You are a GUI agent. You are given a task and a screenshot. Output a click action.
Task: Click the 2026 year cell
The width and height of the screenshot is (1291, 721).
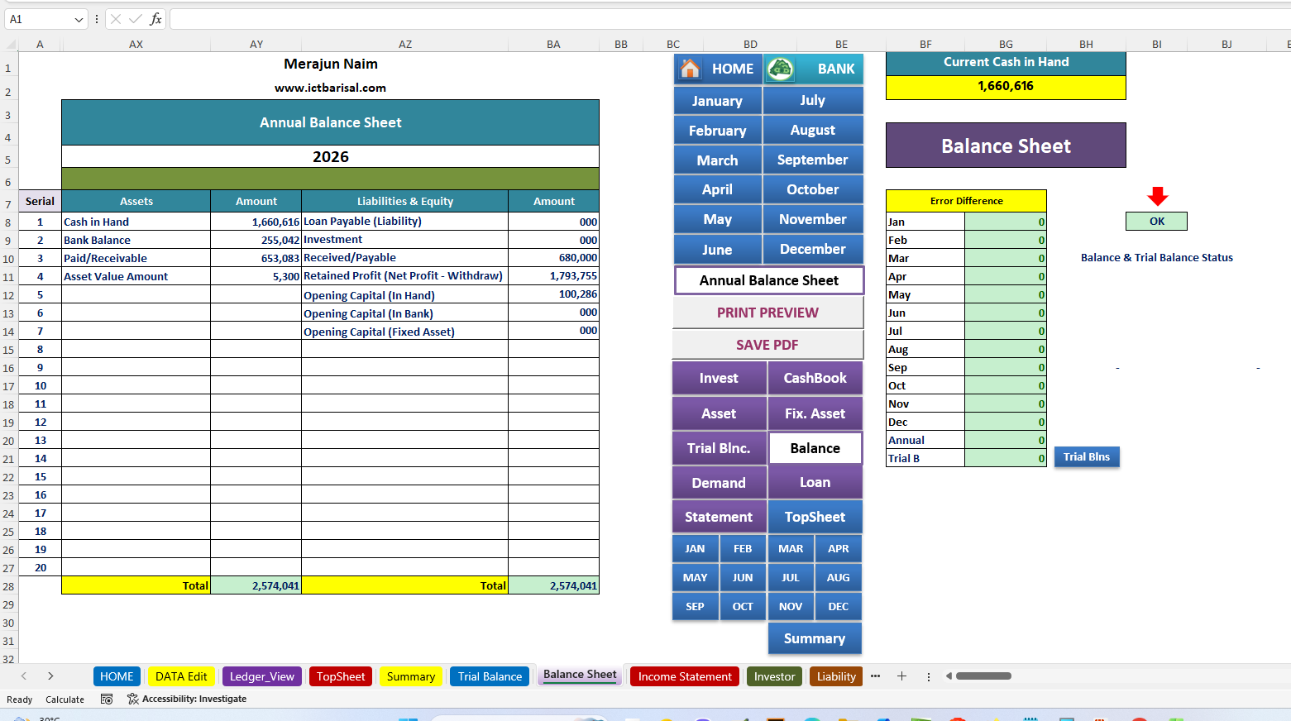pyautogui.click(x=330, y=157)
